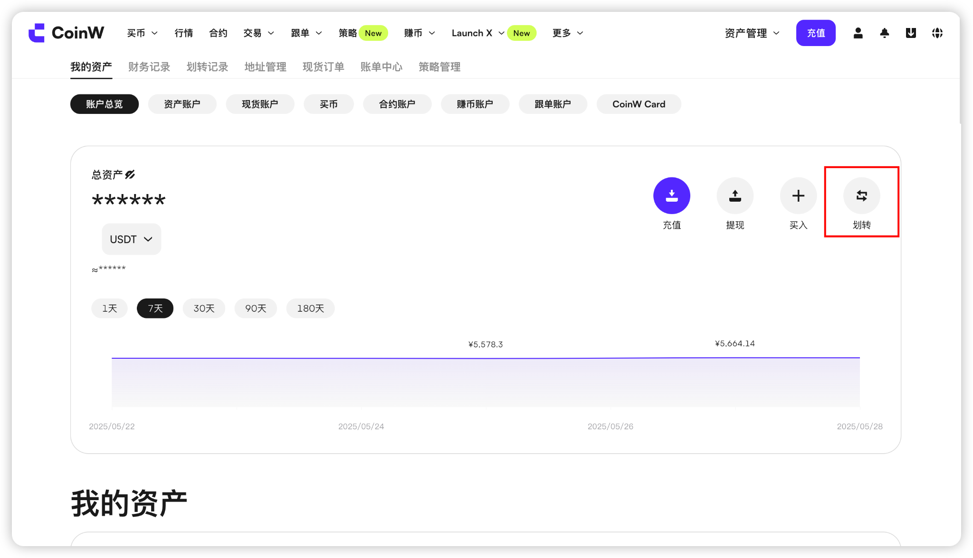The width and height of the screenshot is (973, 558).
Task: Expand the 跟单 menu
Action: pos(306,33)
